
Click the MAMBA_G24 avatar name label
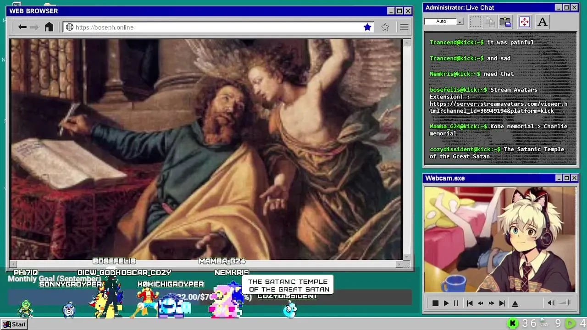tap(222, 261)
